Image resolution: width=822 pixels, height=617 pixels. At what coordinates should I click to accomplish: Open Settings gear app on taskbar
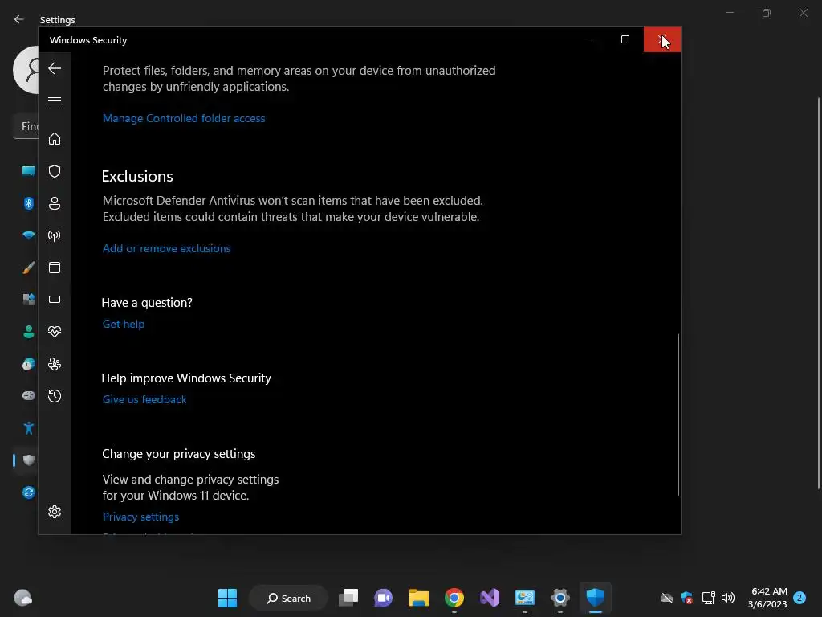click(560, 598)
